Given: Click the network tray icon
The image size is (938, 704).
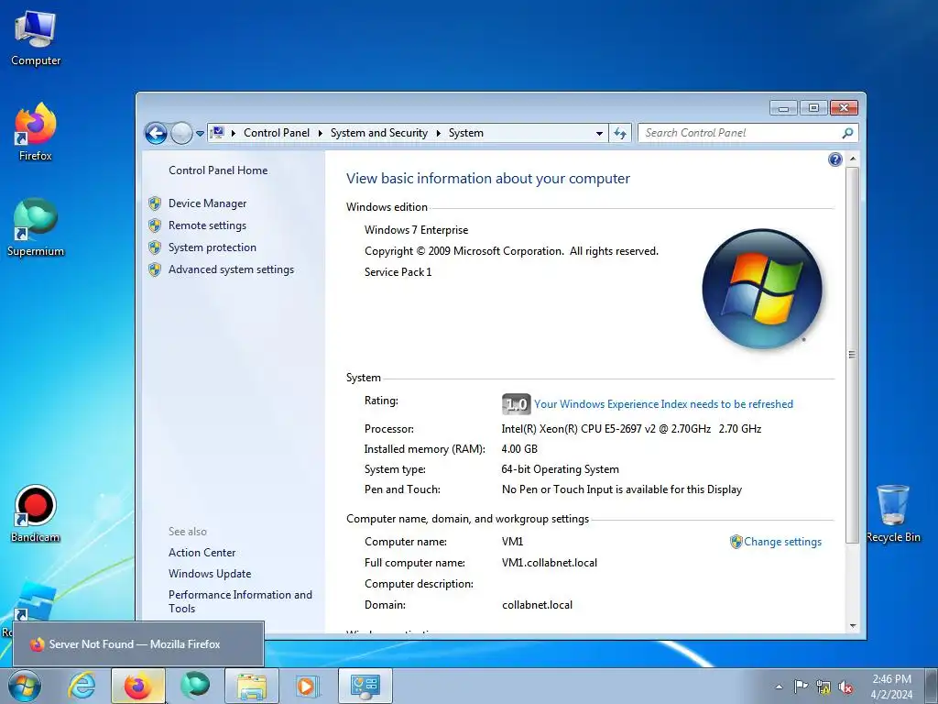Looking at the screenshot, I should [x=823, y=687].
